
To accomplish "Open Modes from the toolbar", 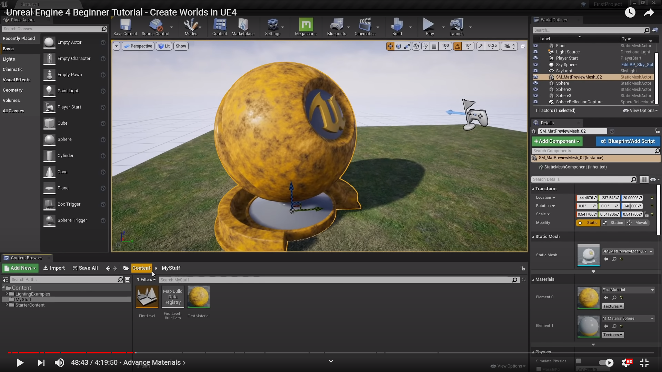I will coord(191,27).
